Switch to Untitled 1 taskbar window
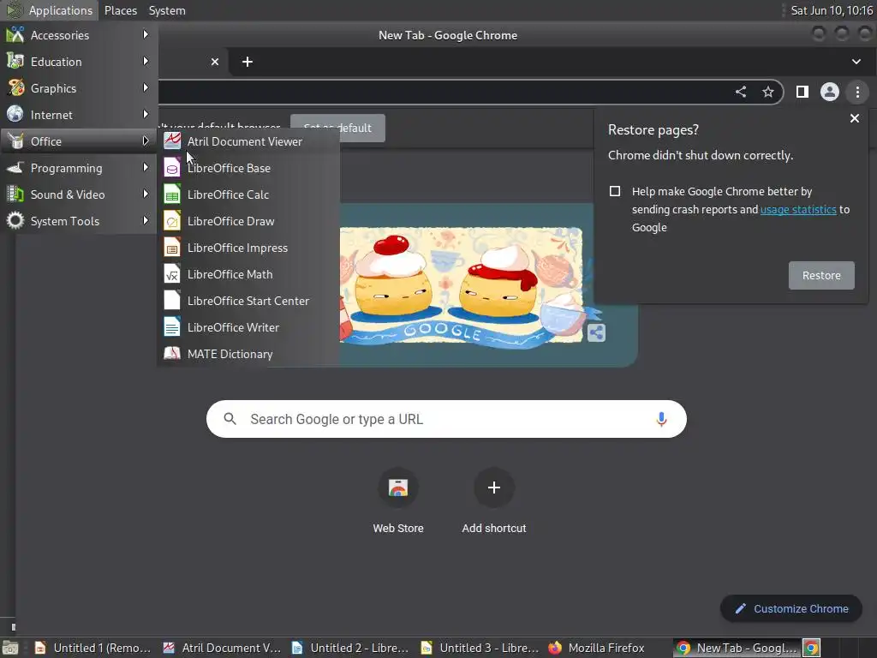 (92, 648)
